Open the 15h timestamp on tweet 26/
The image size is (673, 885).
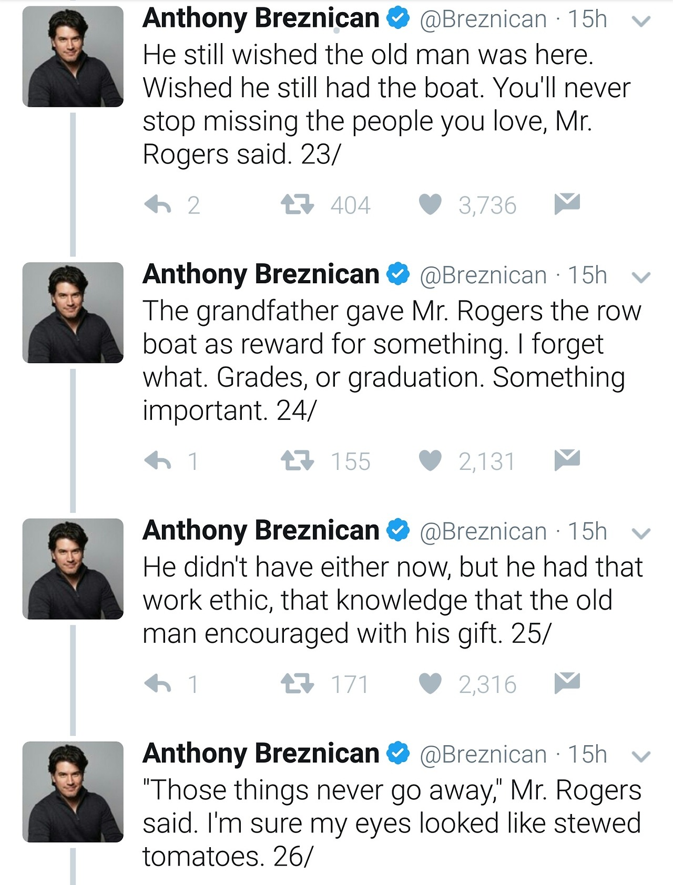[x=587, y=755]
